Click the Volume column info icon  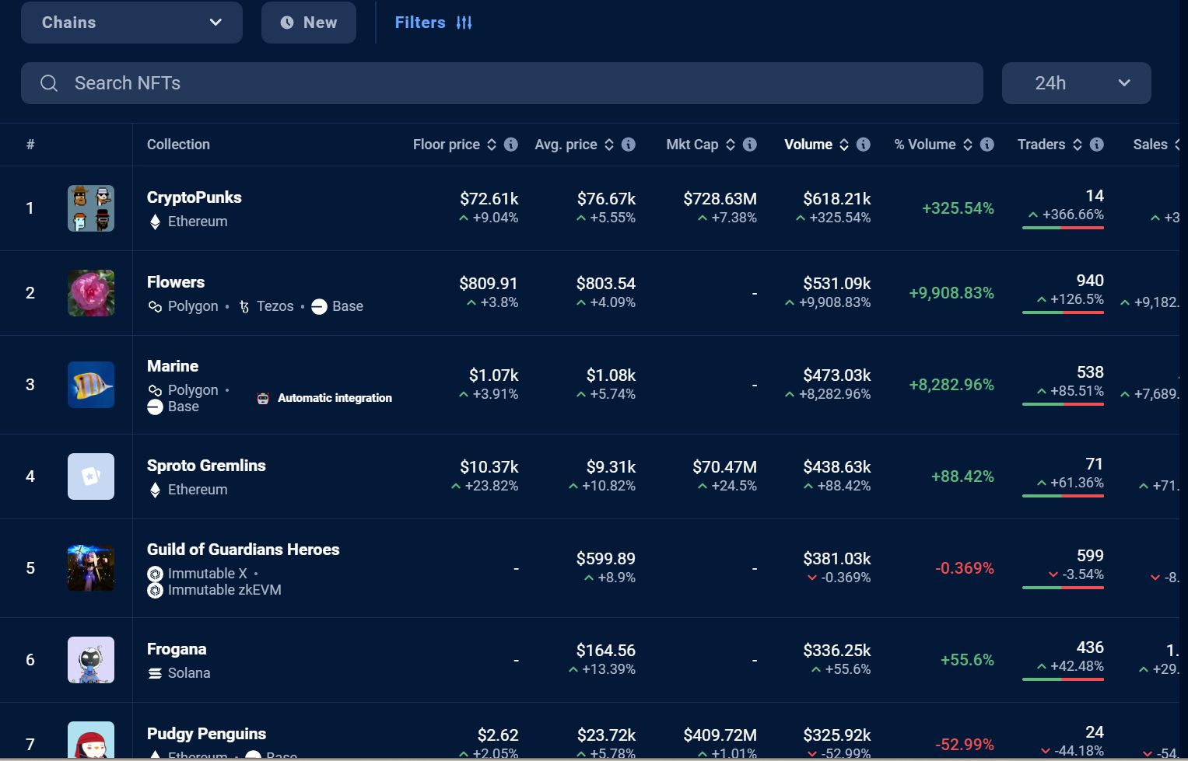[864, 145]
